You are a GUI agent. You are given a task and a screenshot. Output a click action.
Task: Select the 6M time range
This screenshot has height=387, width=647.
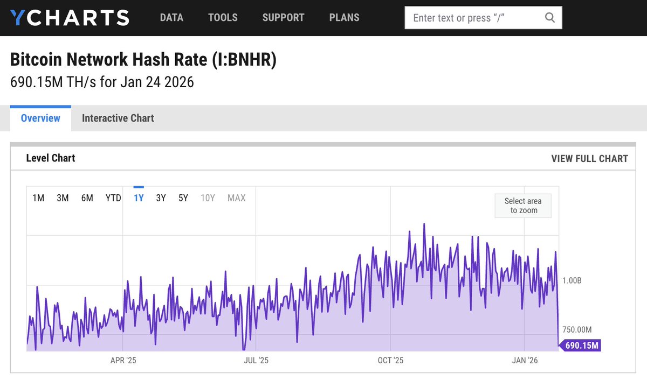[87, 198]
